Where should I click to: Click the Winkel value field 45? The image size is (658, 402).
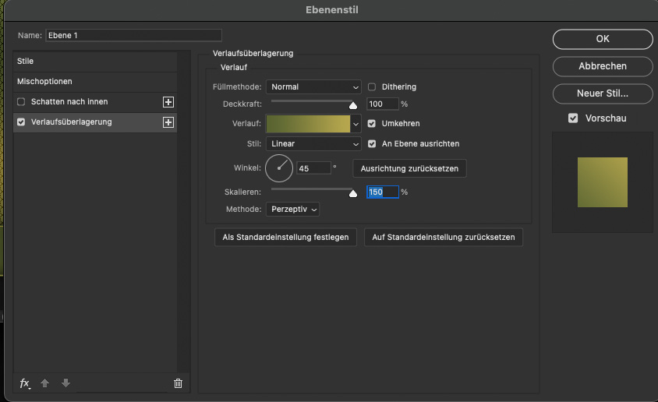tap(313, 168)
